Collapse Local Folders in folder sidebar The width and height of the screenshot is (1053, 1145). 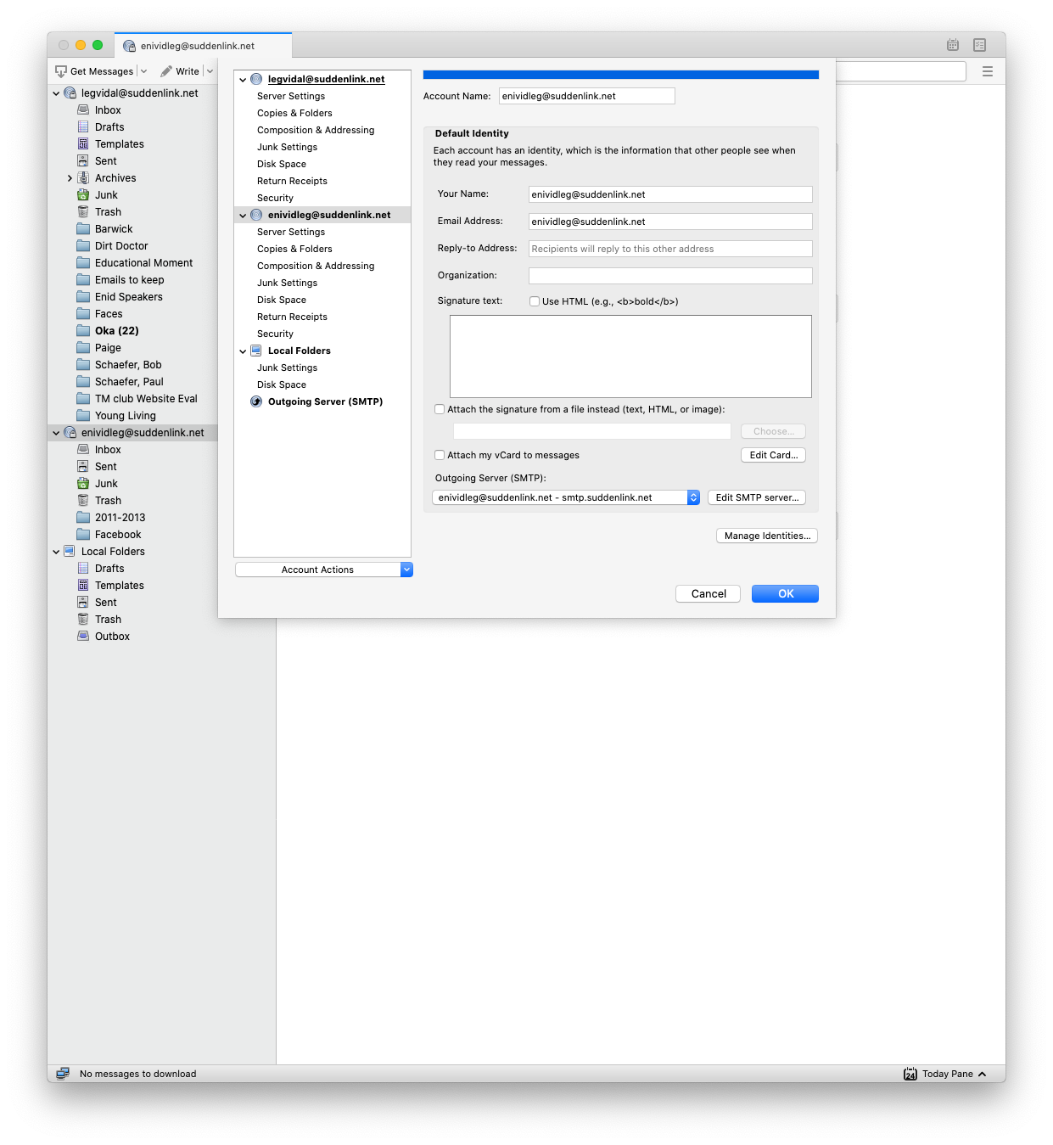click(x=57, y=552)
